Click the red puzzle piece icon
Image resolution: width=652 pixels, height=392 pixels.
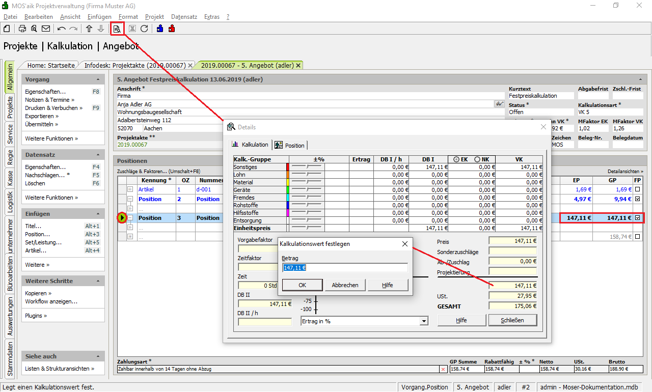(172, 29)
